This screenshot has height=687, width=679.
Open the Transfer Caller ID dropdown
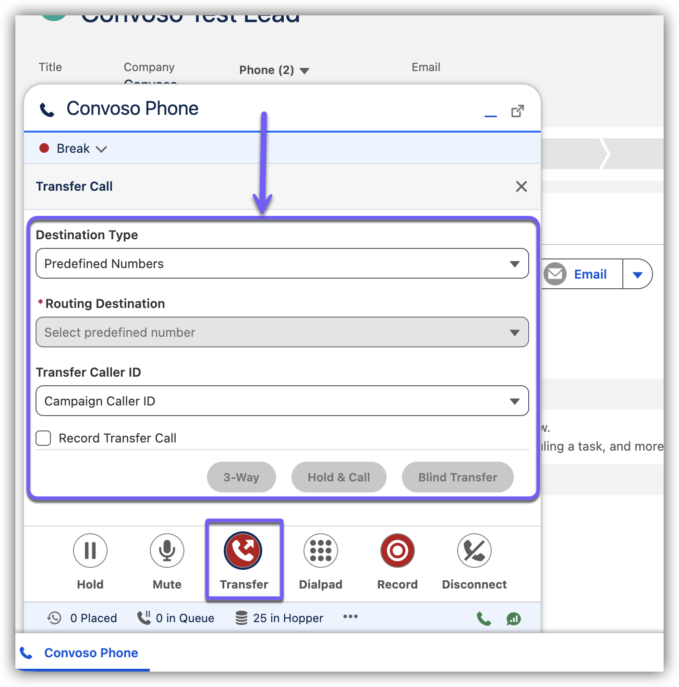tap(282, 401)
